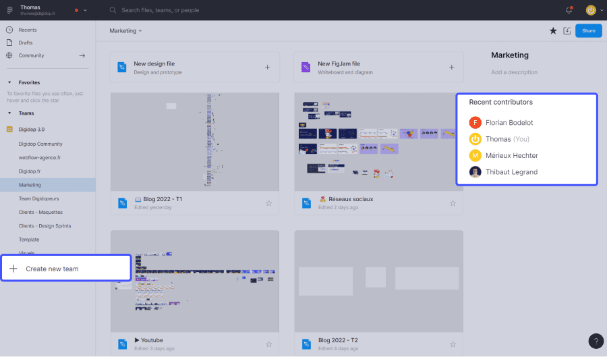This screenshot has height=357, width=607.
Task: Open Recents in the sidebar
Action: pos(28,30)
